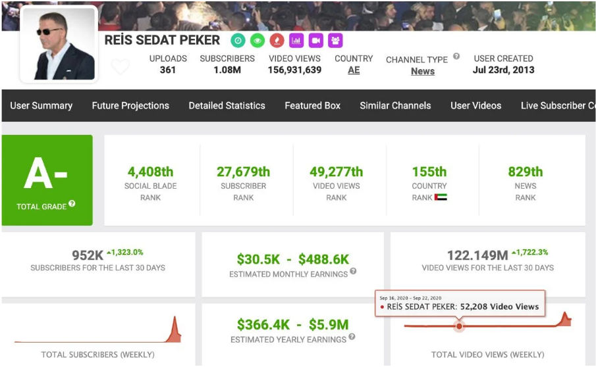Image resolution: width=596 pixels, height=367 pixels.
Task: Click the 155th country rank
Action: click(429, 172)
